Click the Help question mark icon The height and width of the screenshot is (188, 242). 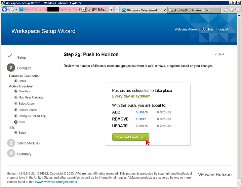(203, 29)
